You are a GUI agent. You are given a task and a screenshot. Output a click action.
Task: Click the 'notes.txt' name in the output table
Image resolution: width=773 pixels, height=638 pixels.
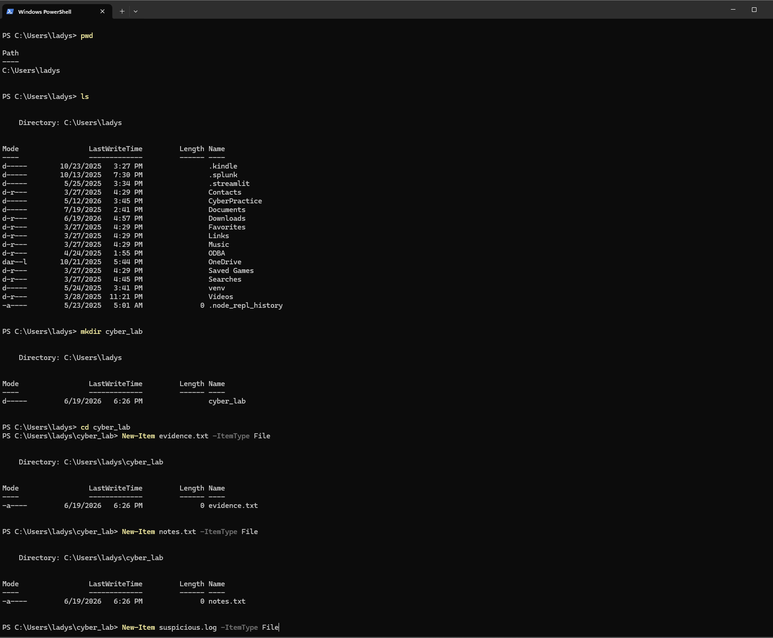227,601
